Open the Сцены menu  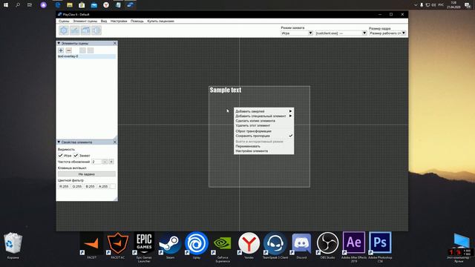click(64, 22)
